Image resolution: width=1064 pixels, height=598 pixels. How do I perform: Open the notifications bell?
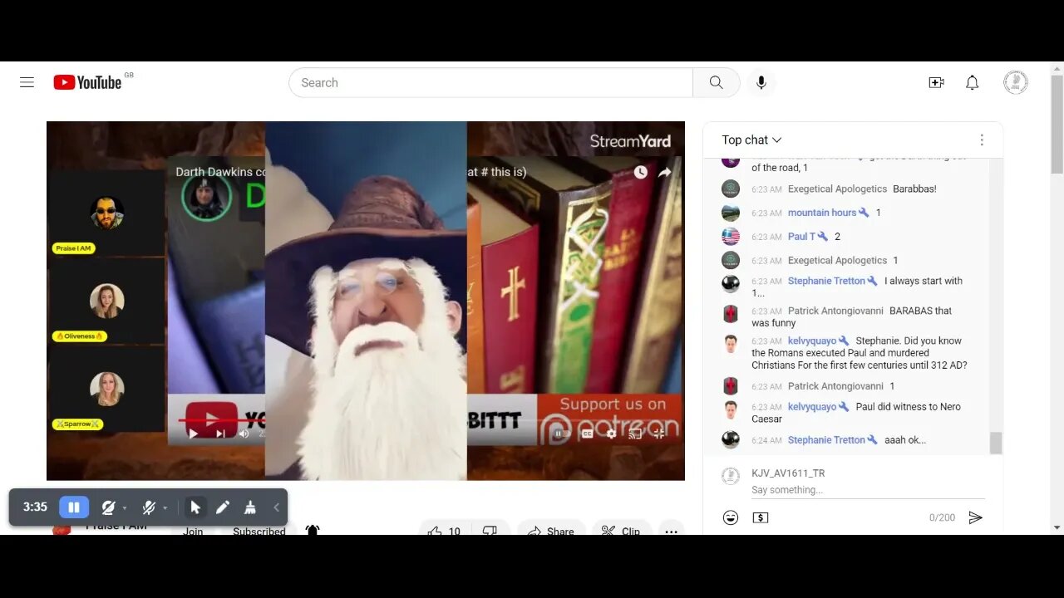[972, 82]
